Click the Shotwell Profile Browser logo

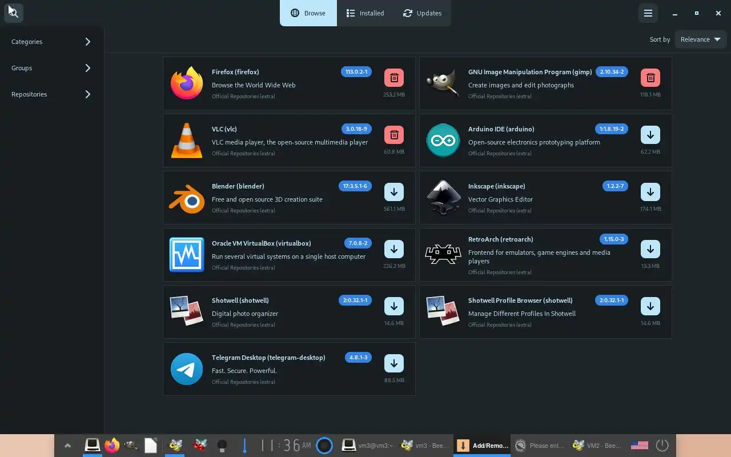[x=443, y=311]
